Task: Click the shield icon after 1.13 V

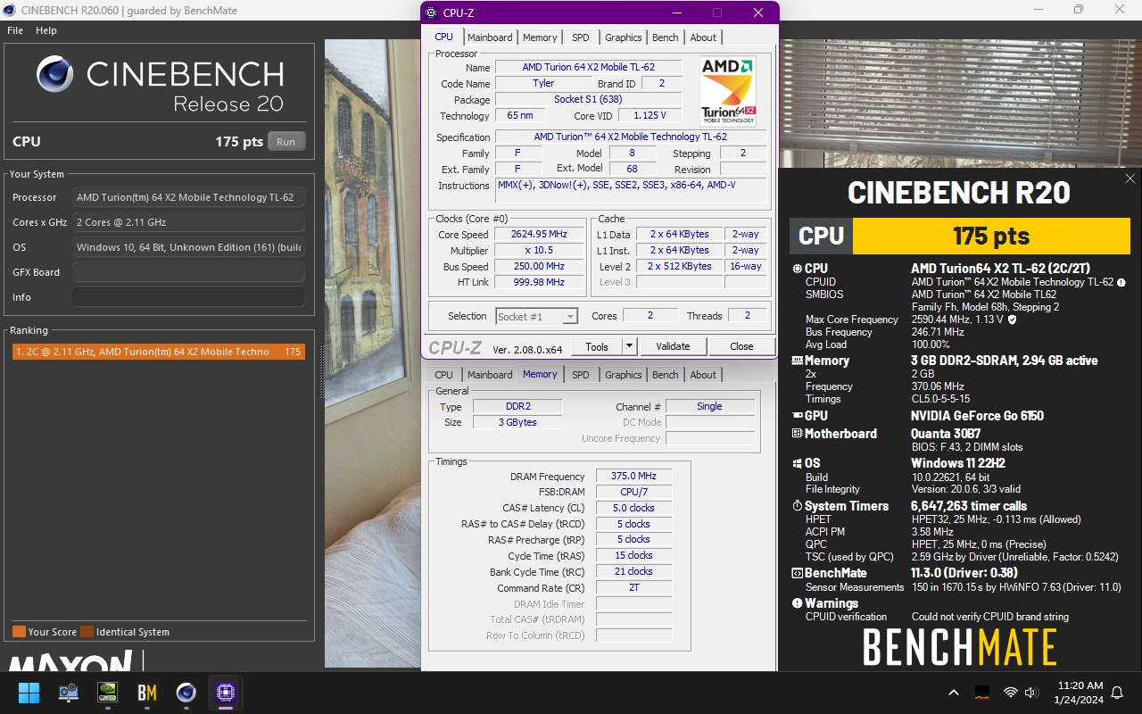Action: (x=1012, y=320)
